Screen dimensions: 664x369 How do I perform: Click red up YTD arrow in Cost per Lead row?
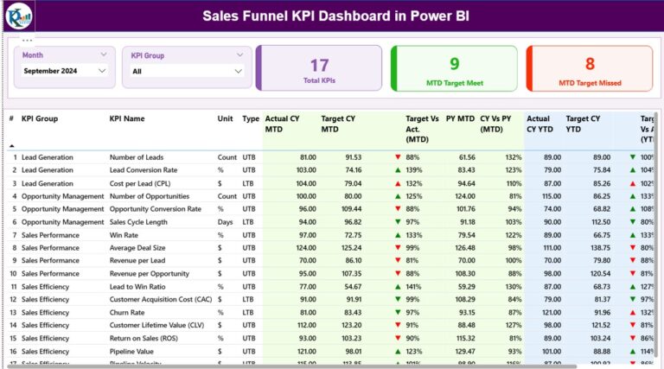tap(633, 184)
